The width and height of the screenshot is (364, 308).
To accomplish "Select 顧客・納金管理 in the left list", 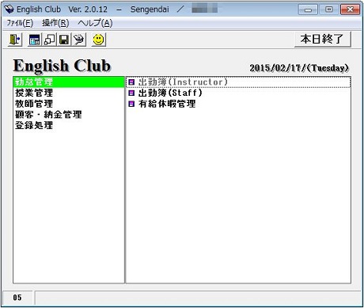I will [x=69, y=115].
